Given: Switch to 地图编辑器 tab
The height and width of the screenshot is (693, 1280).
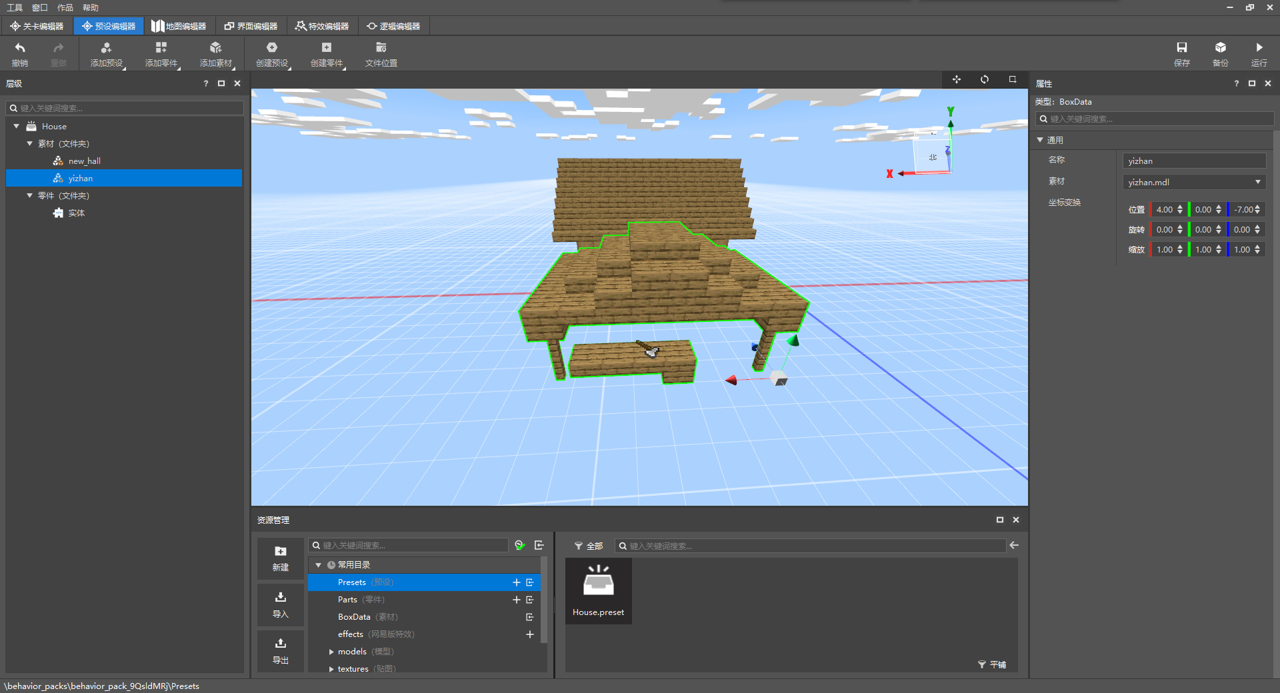Looking at the screenshot, I should pyautogui.click(x=179, y=26).
